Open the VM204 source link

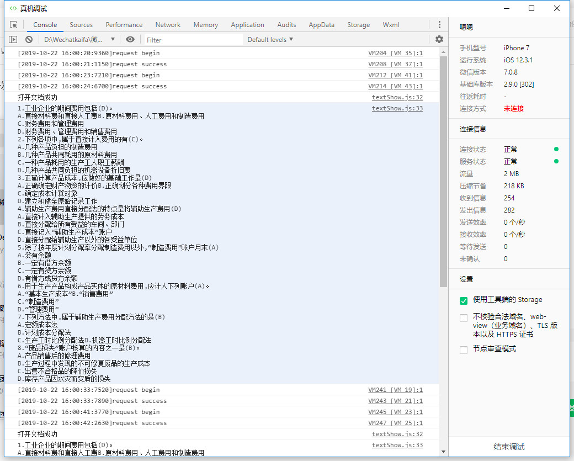(395, 53)
